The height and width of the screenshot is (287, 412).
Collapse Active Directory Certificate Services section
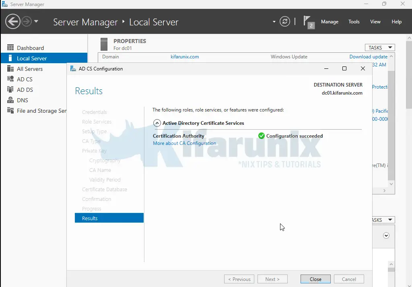[x=157, y=123]
